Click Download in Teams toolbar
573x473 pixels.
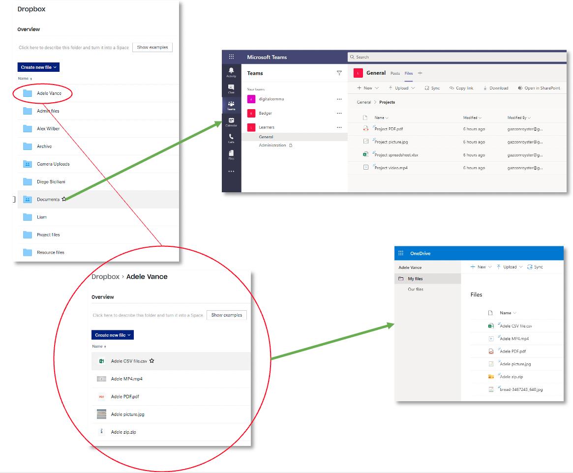coord(495,88)
